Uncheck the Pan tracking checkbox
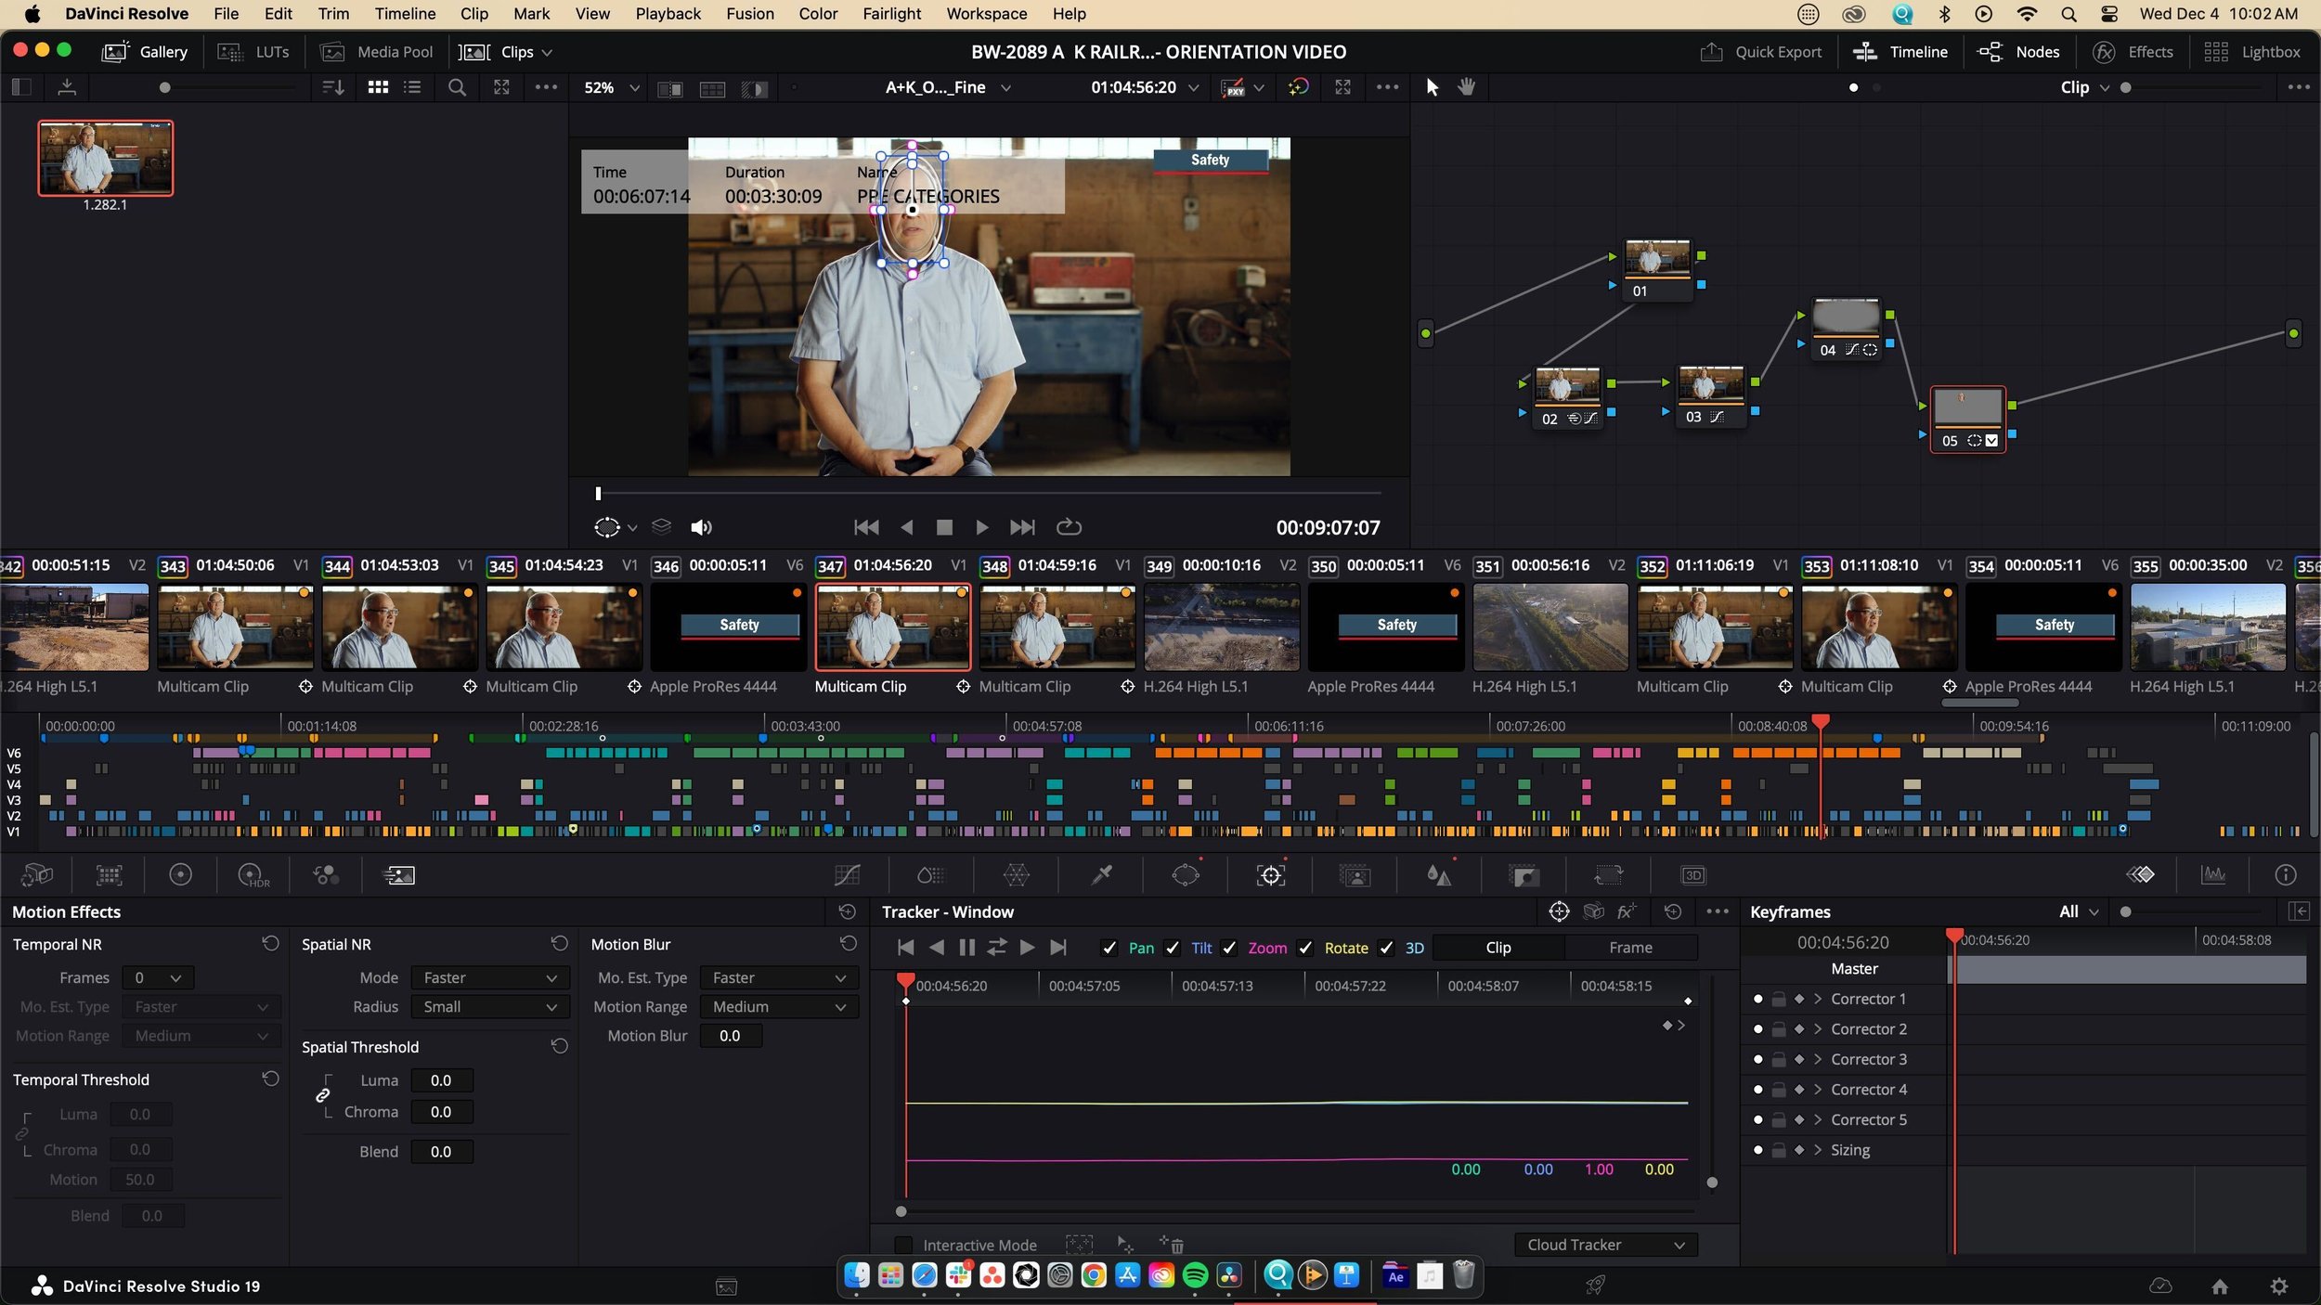2321x1305 pixels. 1109,948
